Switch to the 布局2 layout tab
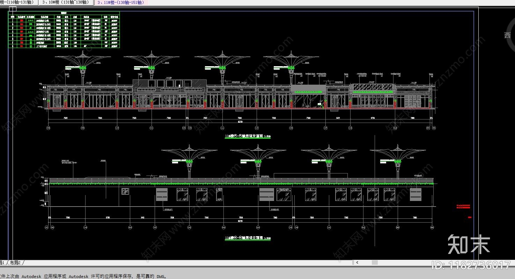 tap(15, 263)
